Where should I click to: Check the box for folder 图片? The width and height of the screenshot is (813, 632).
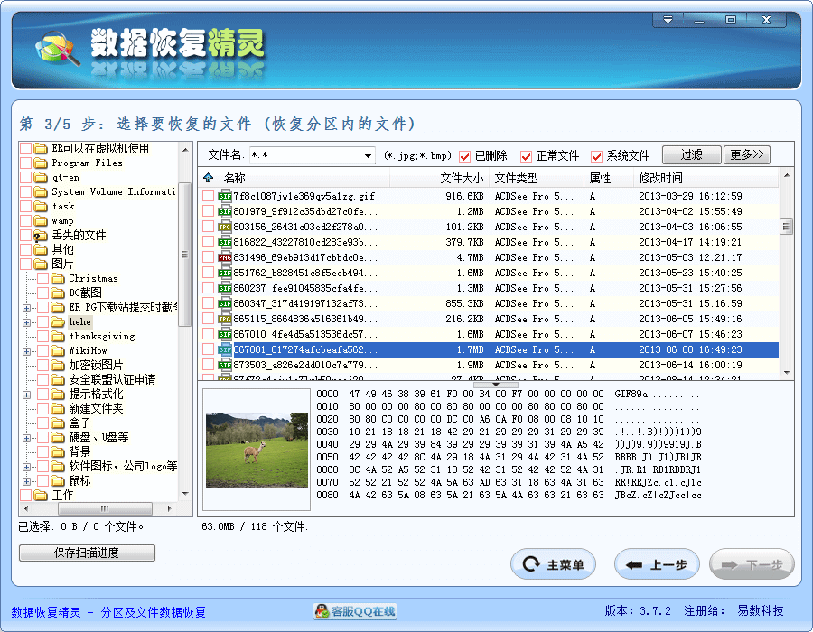pos(26,265)
